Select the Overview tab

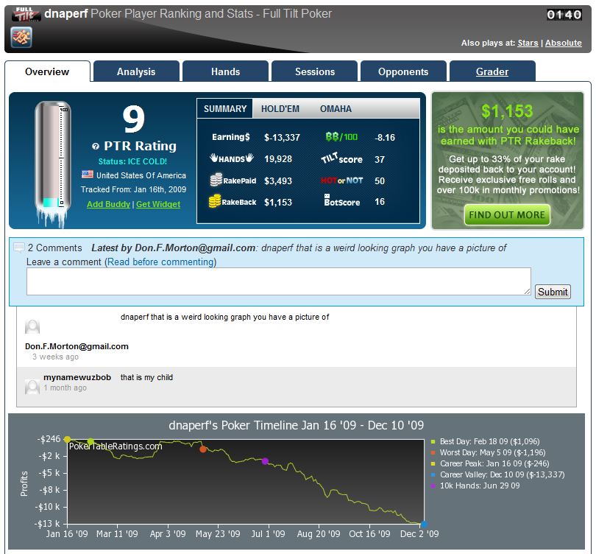(47, 71)
